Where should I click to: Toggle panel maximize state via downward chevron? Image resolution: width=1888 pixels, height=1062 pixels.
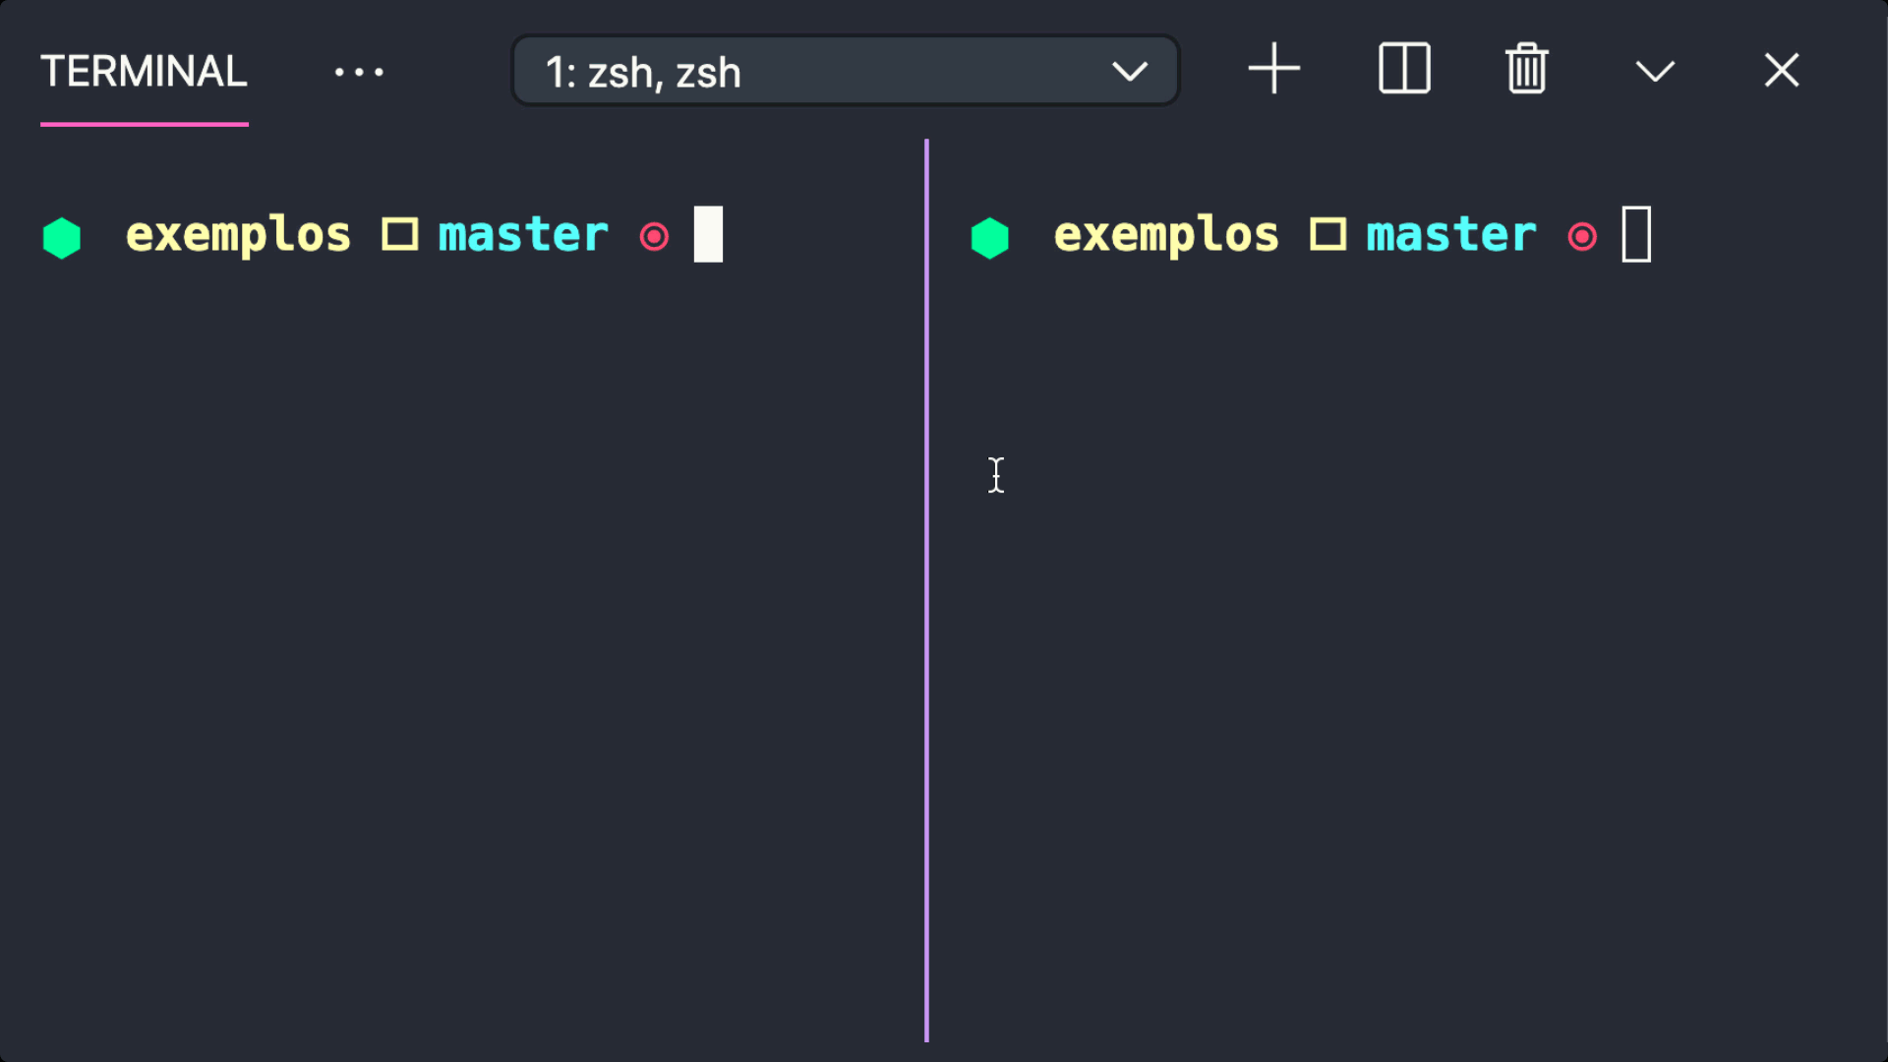click(x=1655, y=70)
